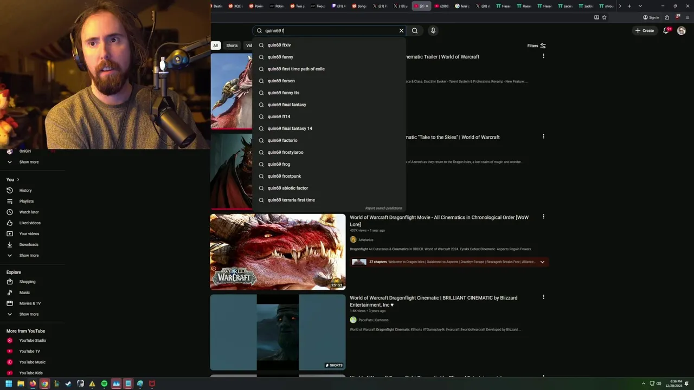Bookmark this page with star icon

[x=604, y=17]
